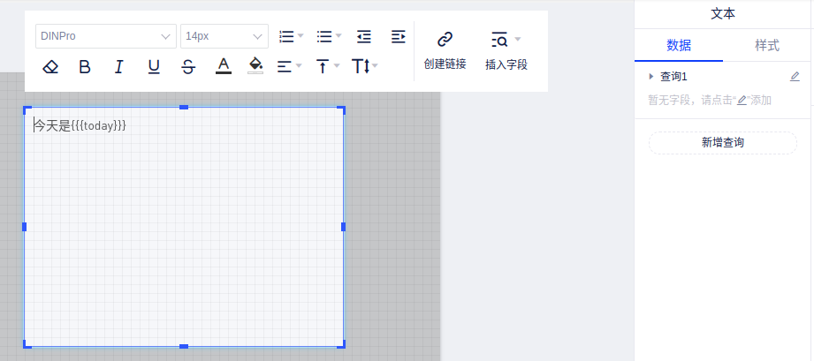Screen dimensions: 814x361
Task: Toggle bold formatting
Action: (x=85, y=66)
